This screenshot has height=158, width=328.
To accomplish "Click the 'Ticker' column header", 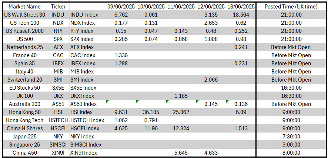I will 58,7.
